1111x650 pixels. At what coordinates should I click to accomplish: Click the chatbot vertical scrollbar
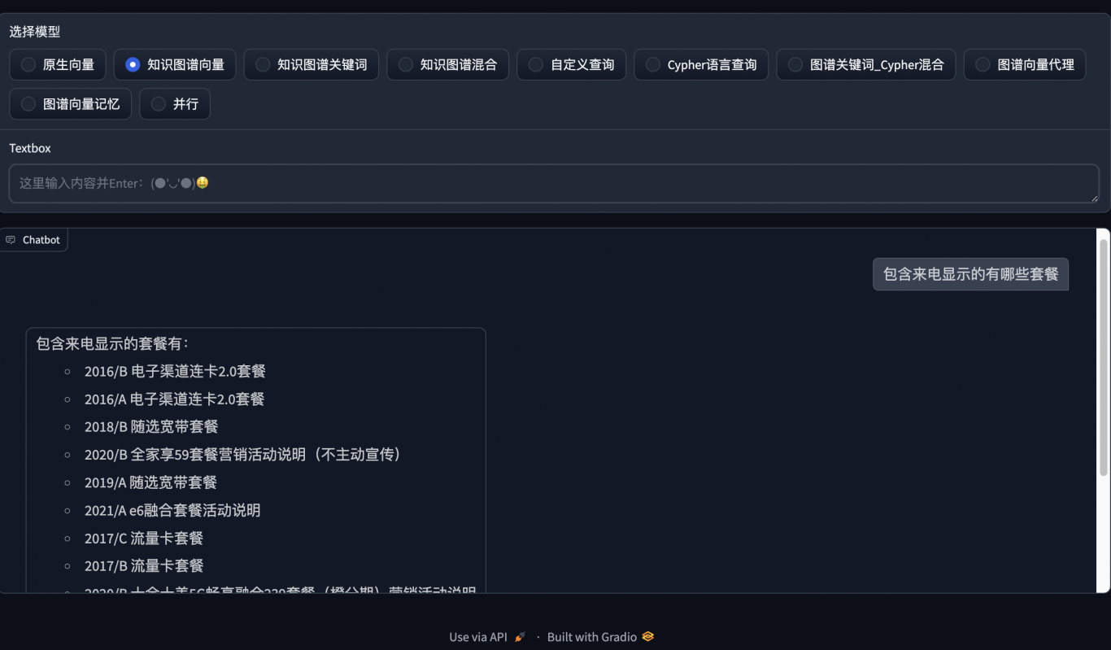coord(1104,358)
